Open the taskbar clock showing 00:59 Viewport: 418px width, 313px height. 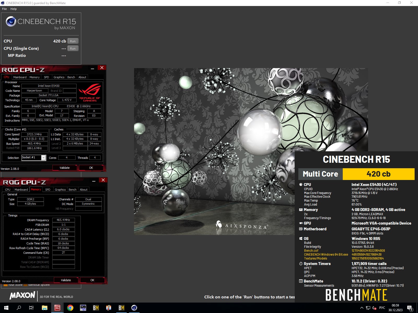(x=395, y=308)
